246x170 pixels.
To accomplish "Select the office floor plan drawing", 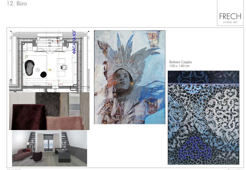I will [x=49, y=61].
